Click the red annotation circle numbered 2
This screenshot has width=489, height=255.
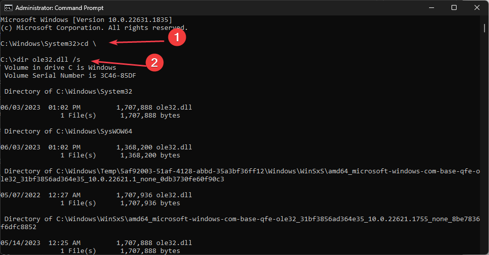coord(154,62)
